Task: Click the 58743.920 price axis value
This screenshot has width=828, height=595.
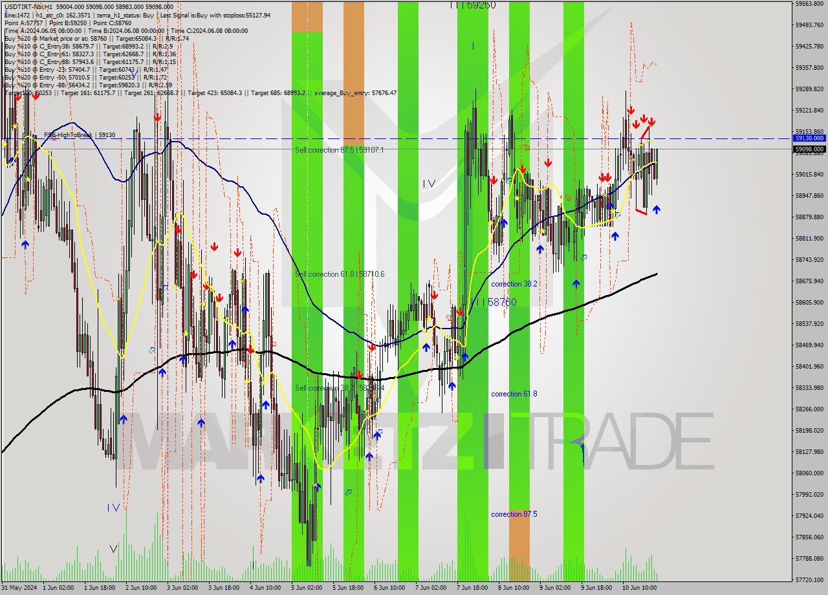Action: [810, 259]
